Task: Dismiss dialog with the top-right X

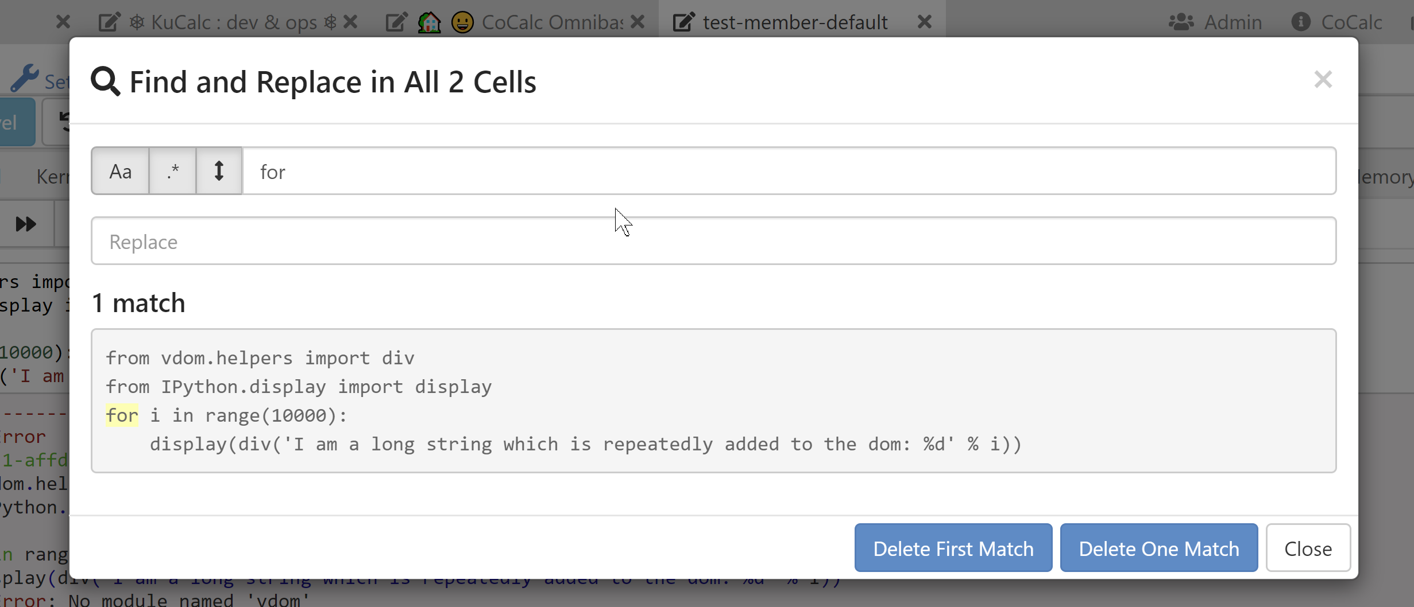Action: (x=1323, y=79)
